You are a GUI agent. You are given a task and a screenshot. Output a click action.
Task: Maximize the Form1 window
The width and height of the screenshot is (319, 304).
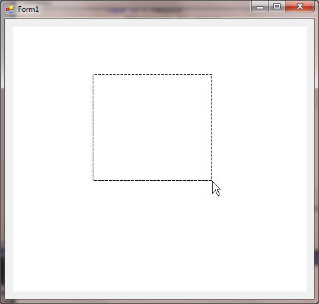(x=277, y=7)
